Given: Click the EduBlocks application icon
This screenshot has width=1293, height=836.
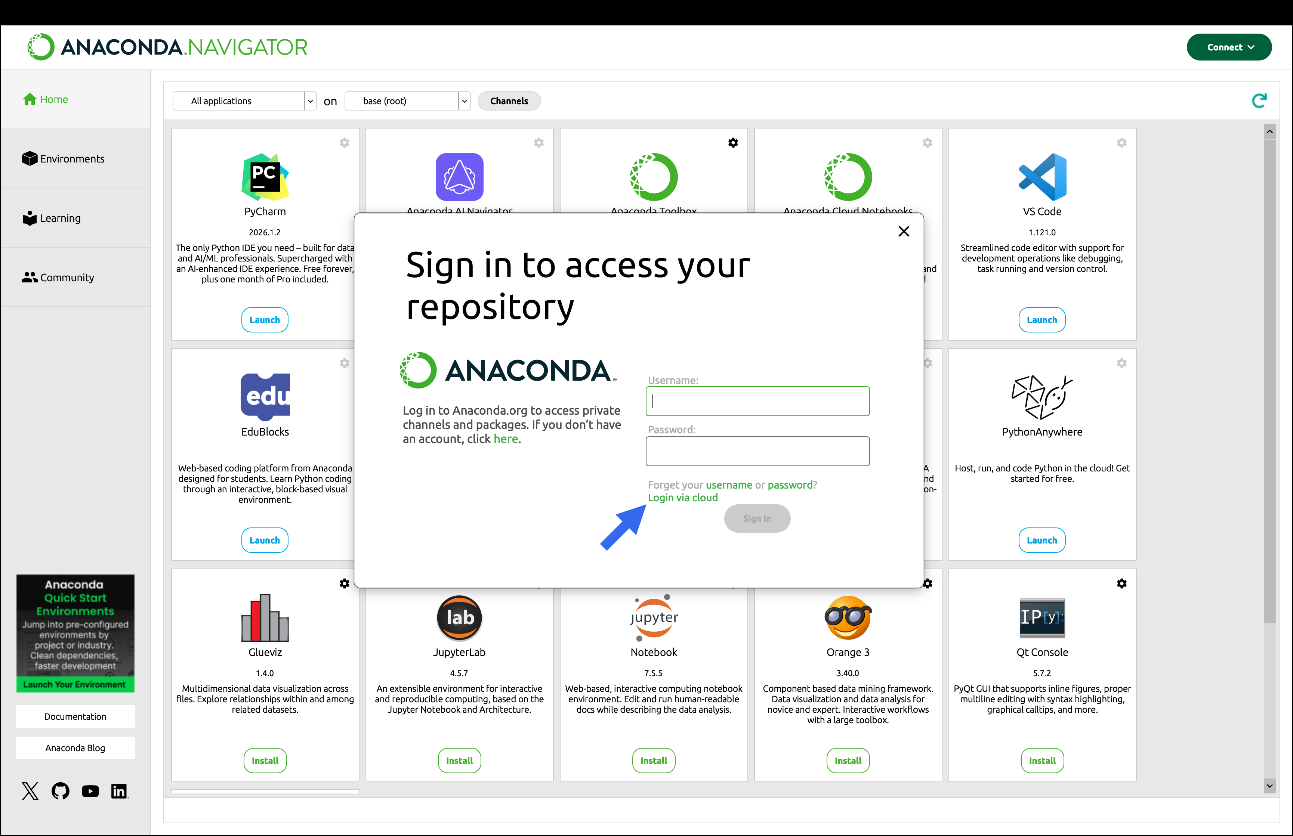Looking at the screenshot, I should click(265, 397).
